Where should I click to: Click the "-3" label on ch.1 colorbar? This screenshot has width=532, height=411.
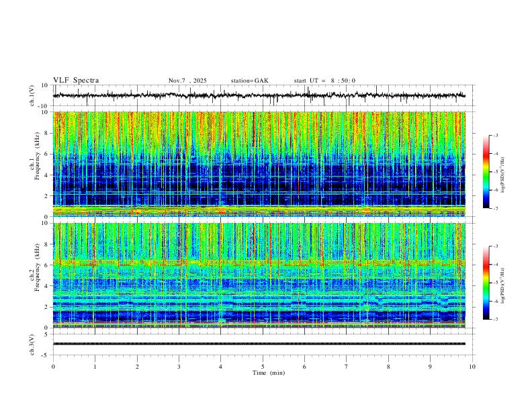(x=496, y=135)
